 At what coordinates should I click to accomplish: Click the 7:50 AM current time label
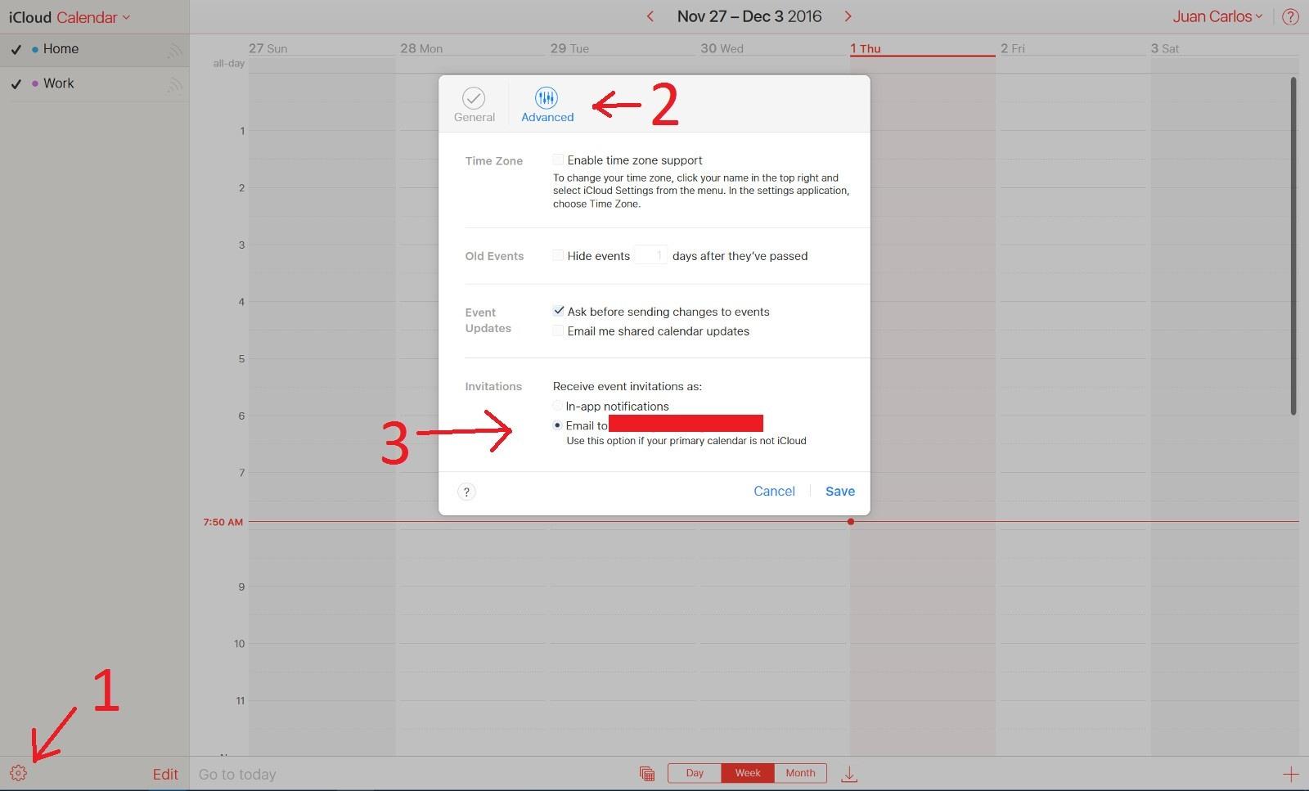click(223, 522)
